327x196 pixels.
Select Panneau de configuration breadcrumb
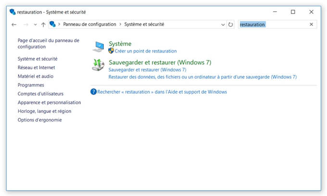point(89,24)
